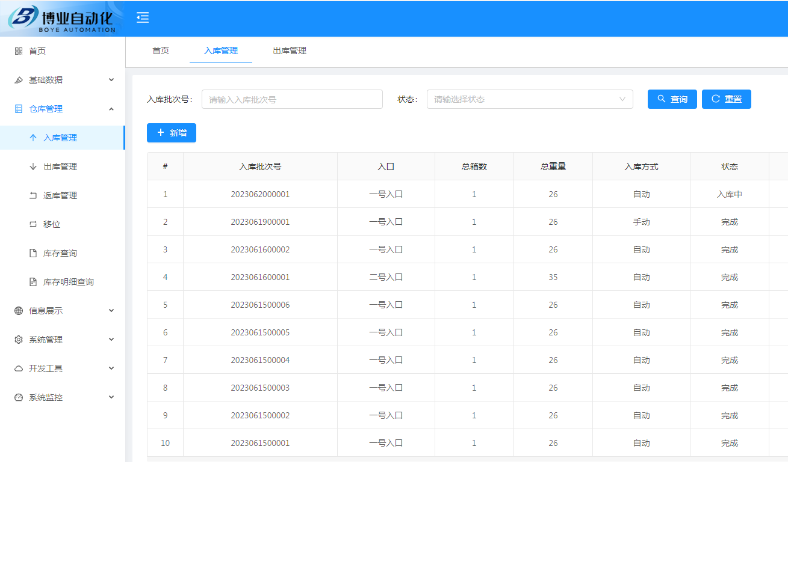The image size is (788, 586).
Task: Click the down-arrow icon beside 出库管理
Action: pyautogui.click(x=33, y=166)
